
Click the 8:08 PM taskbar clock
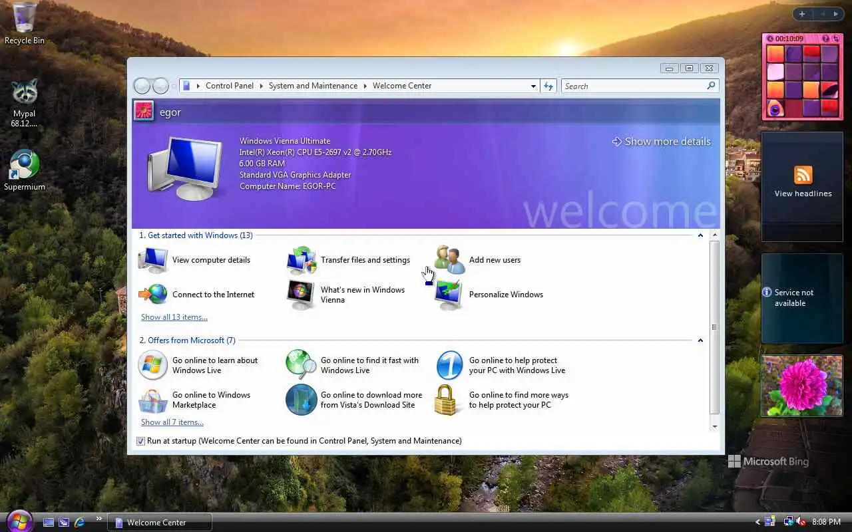pos(826,522)
